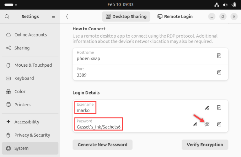Open the Settings hamburger menu
The image size is (241, 157).
(53, 17)
